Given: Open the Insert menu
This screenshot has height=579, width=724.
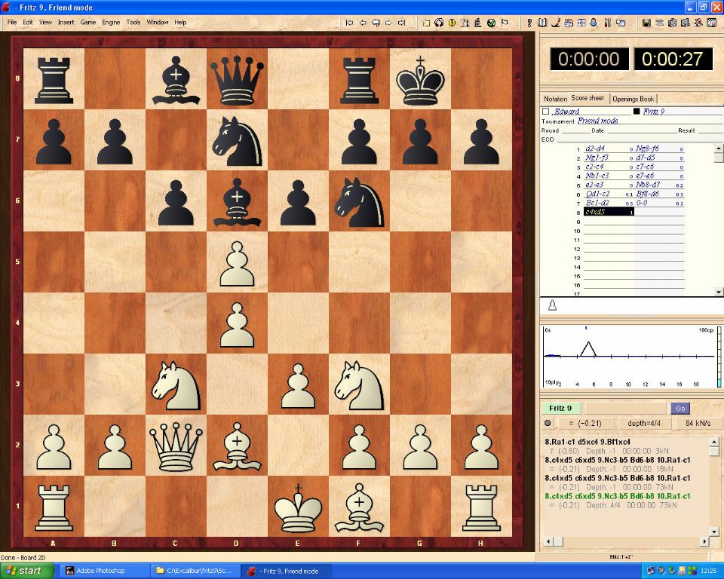Looking at the screenshot, I should point(66,22).
